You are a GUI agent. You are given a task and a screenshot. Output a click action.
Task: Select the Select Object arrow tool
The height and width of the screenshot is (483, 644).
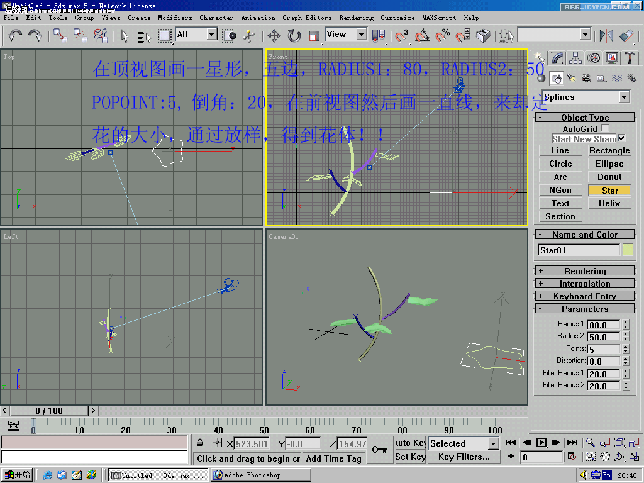pos(125,36)
